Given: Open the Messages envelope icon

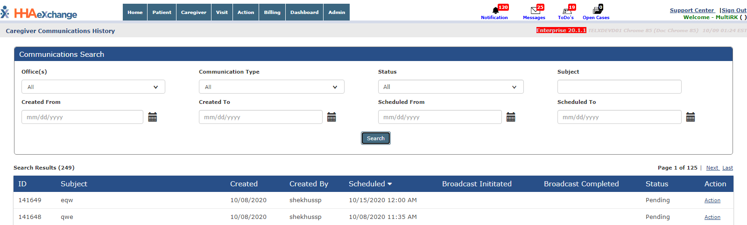Looking at the screenshot, I should 535,11.
